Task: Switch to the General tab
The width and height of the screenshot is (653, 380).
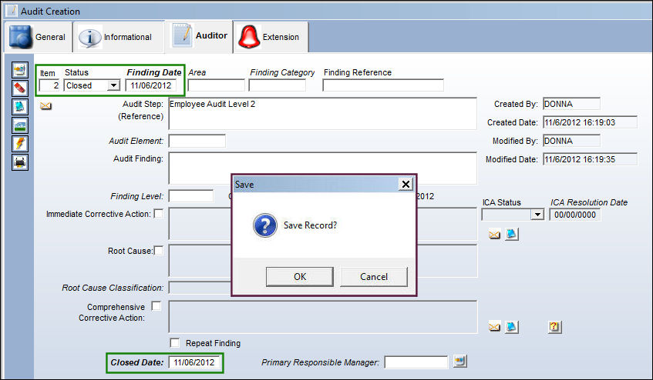Action: [38, 37]
